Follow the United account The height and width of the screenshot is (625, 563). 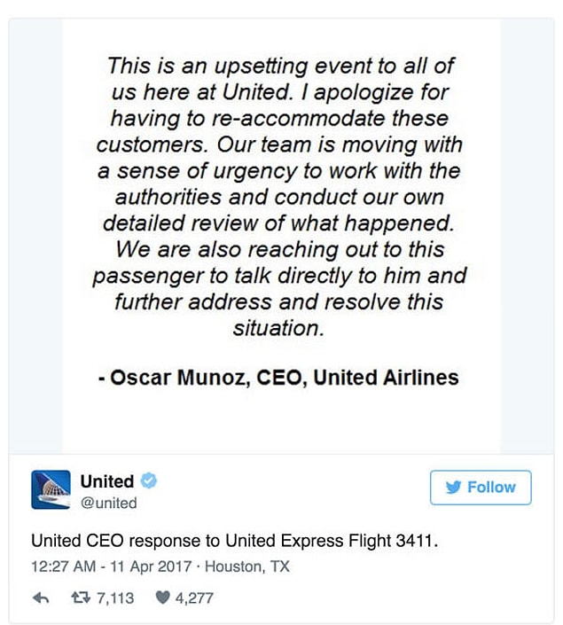pyautogui.click(x=481, y=488)
